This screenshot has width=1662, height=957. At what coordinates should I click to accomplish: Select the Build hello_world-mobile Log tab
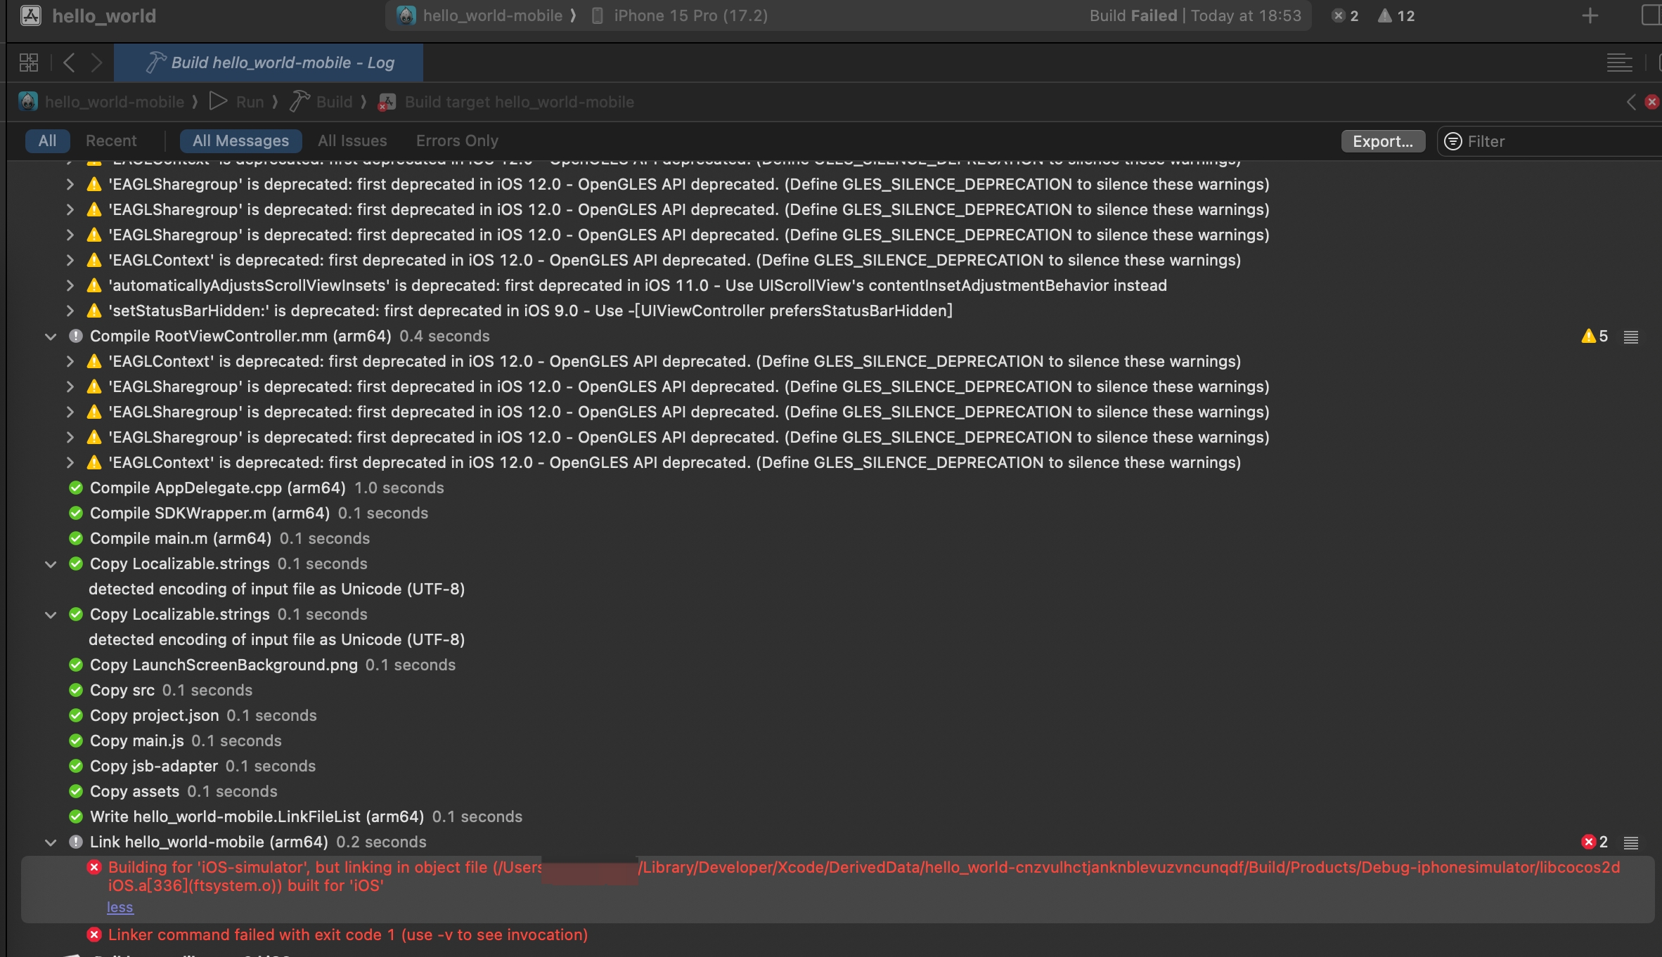tap(269, 63)
